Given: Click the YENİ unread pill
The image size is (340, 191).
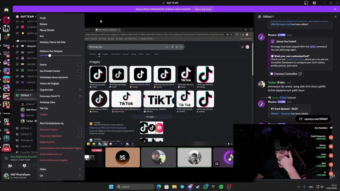Looking at the screenshot, I should click(6, 149).
